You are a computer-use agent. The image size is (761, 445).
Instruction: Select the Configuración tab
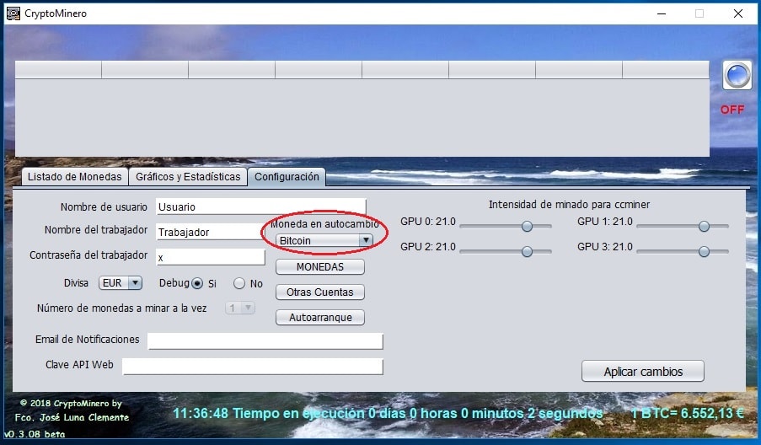point(287,177)
